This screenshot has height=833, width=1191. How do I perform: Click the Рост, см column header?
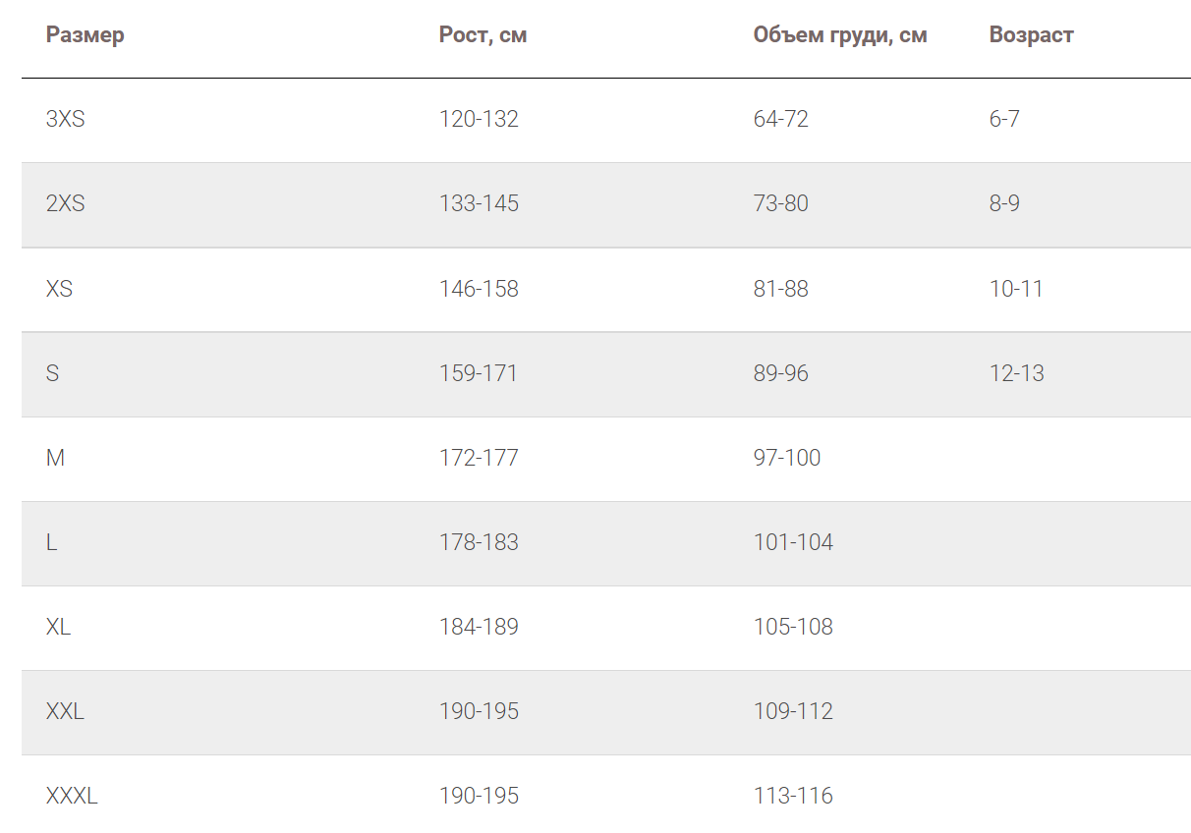(x=482, y=35)
